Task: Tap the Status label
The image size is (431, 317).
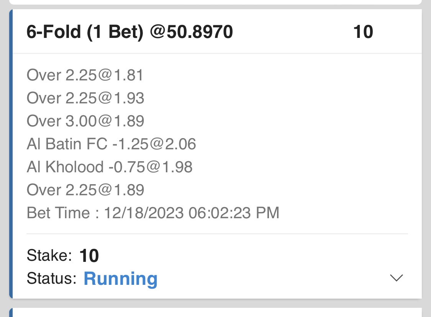Action: 51,279
